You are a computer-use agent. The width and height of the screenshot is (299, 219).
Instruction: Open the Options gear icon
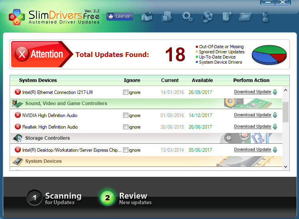(x=187, y=17)
